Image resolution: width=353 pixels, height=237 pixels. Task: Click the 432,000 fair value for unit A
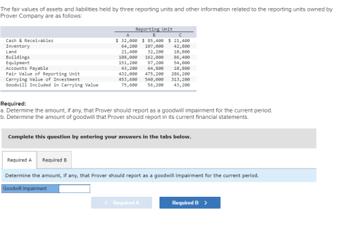coord(128,74)
